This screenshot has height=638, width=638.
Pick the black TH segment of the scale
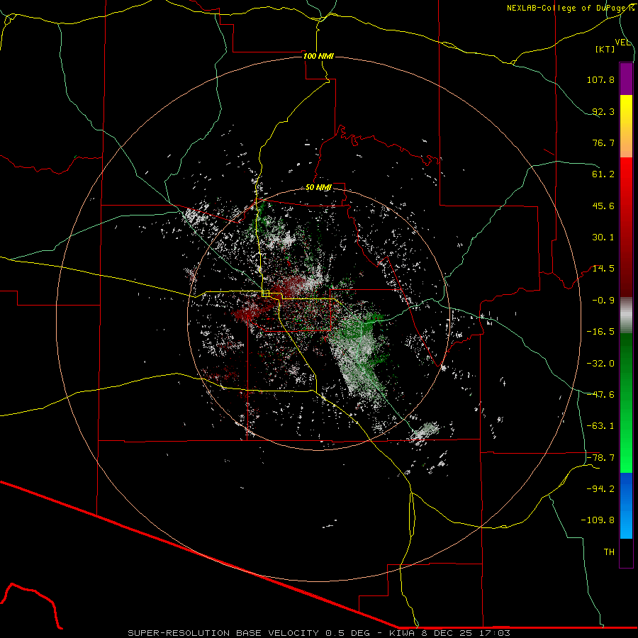click(626, 553)
